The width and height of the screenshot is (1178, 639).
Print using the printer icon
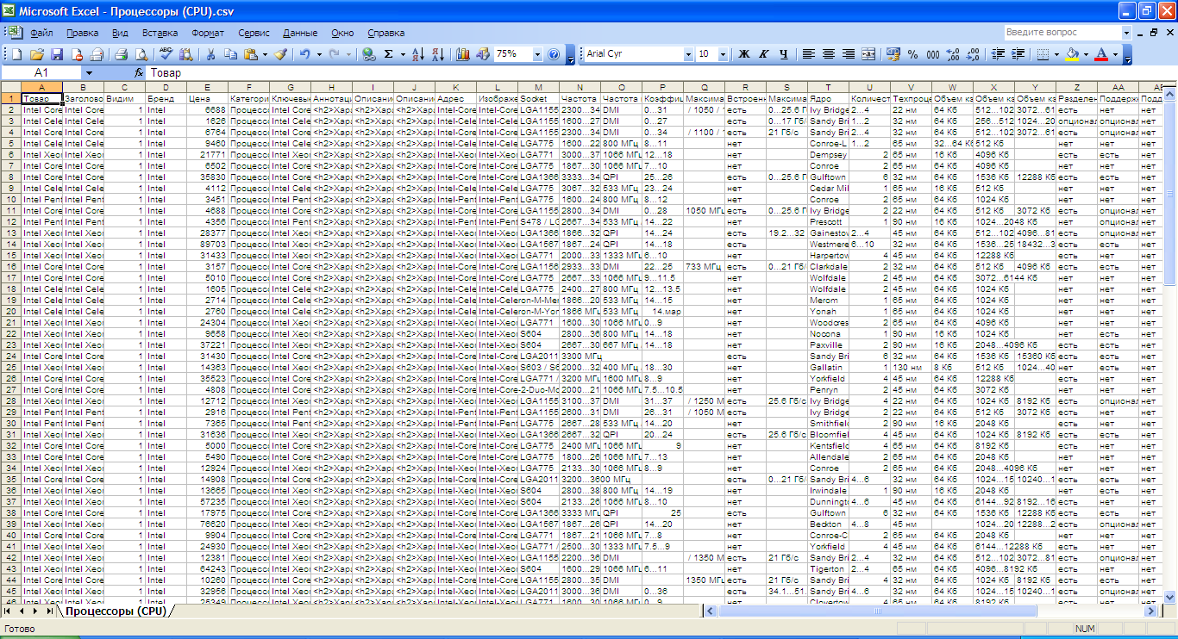click(121, 53)
